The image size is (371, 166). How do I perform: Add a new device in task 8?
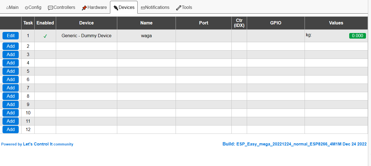tap(11, 96)
